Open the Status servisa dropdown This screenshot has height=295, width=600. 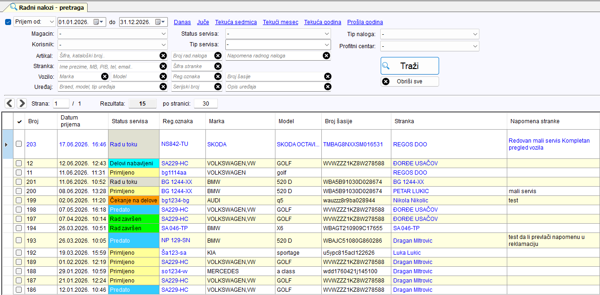pos(278,34)
